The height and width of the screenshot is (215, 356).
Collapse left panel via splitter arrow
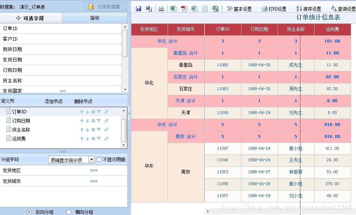coord(129,113)
